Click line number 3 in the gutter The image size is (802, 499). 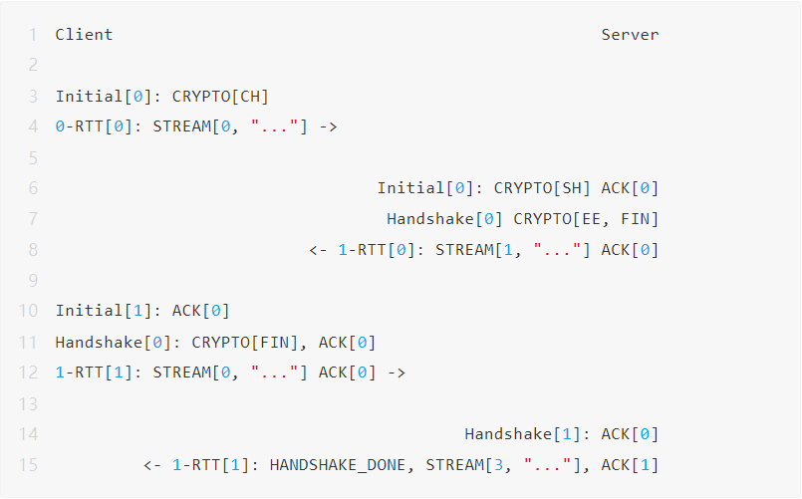point(33,97)
